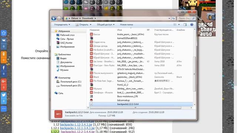Viewport: 237px width, 133px height.
Task: Click Deluxe in the address breadcrumb
Action: click(75, 18)
